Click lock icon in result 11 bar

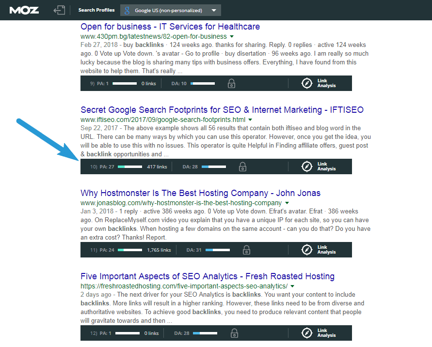tap(247, 250)
